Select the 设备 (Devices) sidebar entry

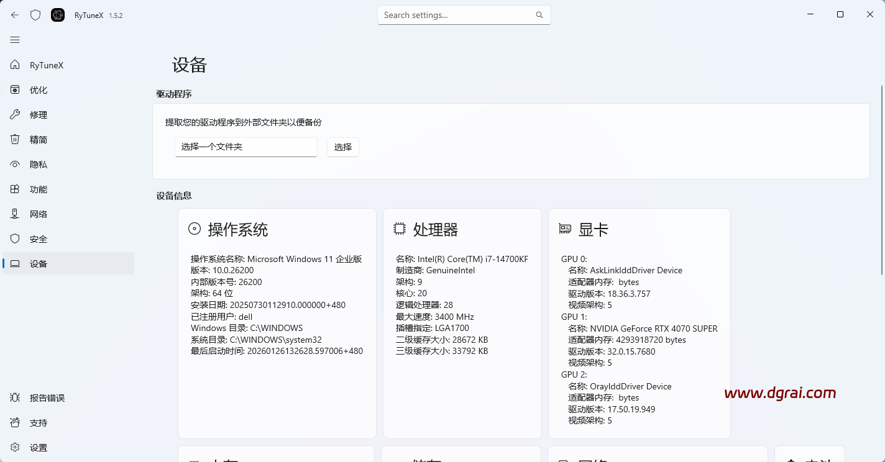coord(38,263)
